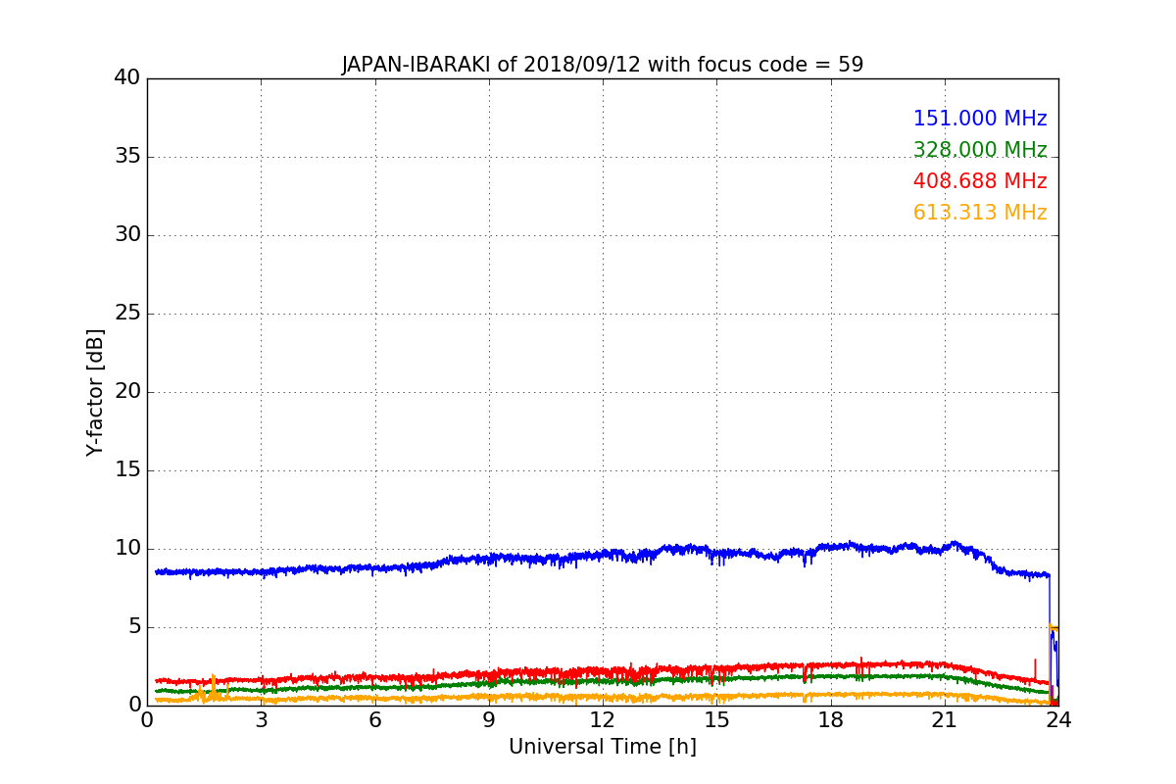Click the x-axis tick label '24'
The width and height of the screenshot is (1176, 784).
(x=1058, y=720)
